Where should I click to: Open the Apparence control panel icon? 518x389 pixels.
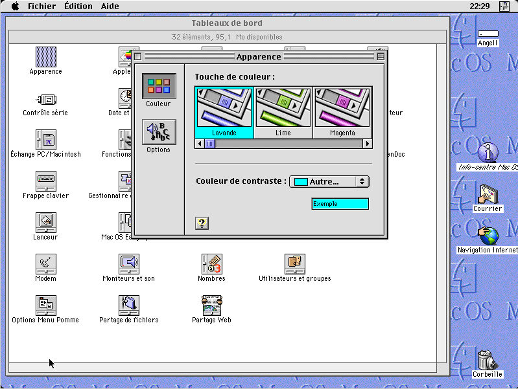click(45, 57)
